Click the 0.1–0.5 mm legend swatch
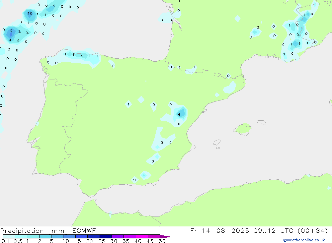332x243 pixels. coord(9,236)
